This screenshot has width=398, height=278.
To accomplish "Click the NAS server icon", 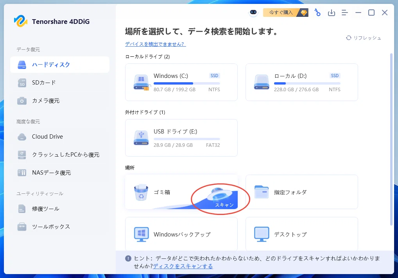I will 22,173.
